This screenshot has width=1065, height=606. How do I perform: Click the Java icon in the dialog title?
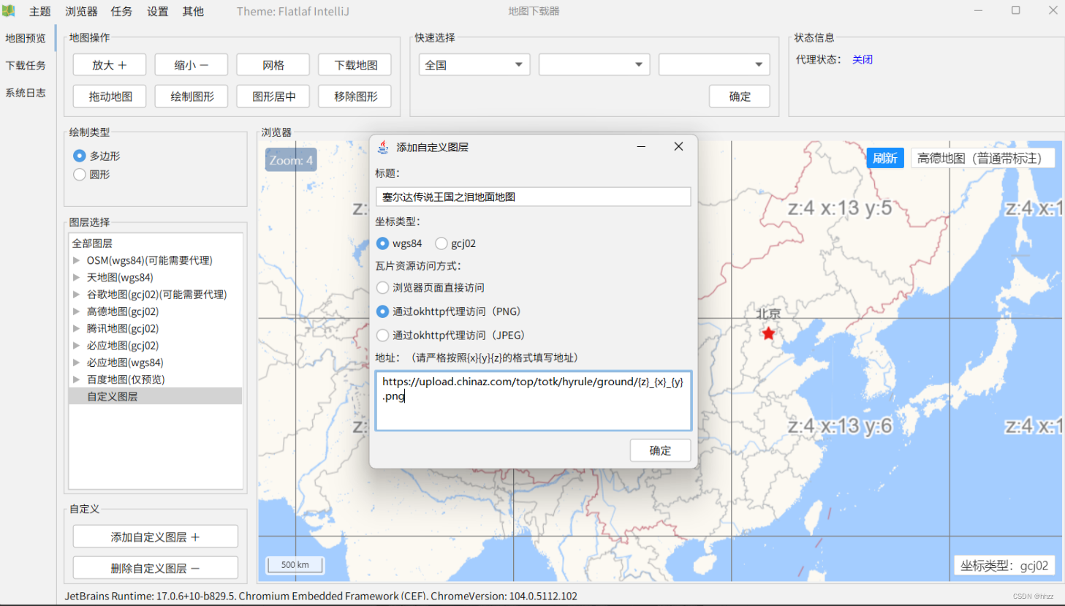(x=383, y=147)
